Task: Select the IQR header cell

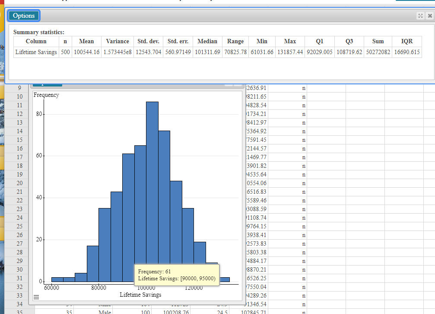Action: tap(407, 41)
